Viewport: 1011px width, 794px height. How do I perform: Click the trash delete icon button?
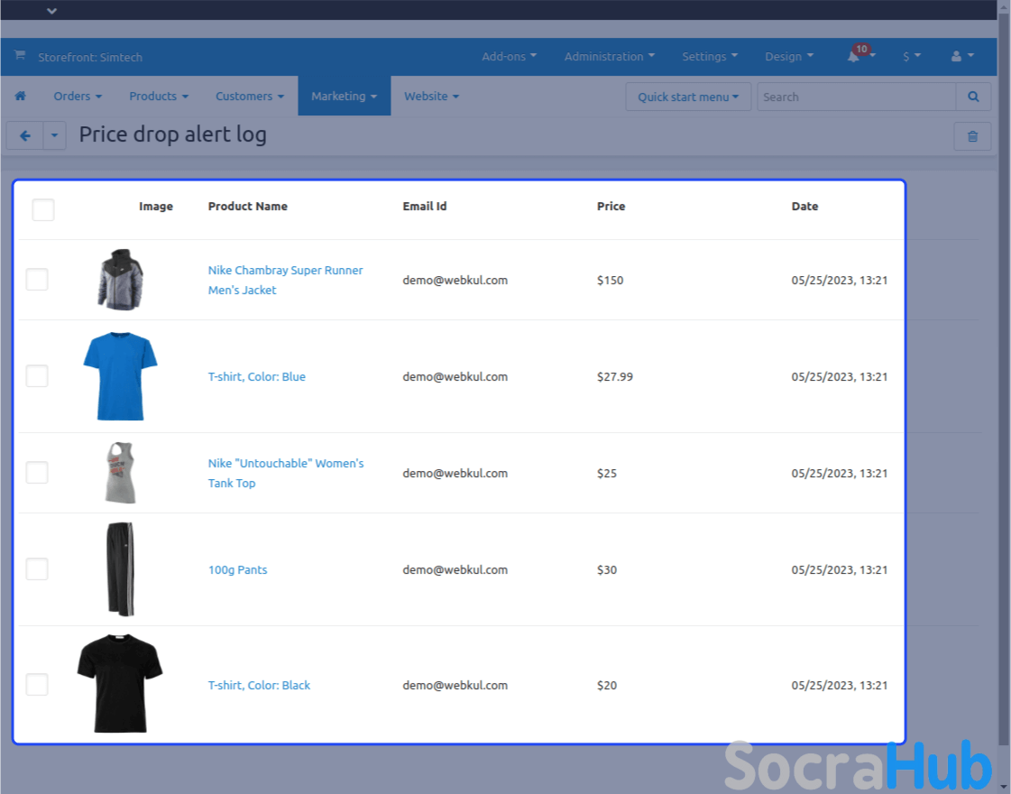point(972,136)
